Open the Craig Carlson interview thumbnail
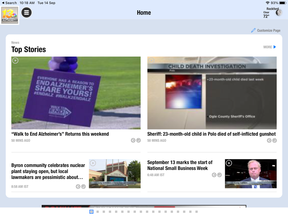 click(x=251, y=174)
